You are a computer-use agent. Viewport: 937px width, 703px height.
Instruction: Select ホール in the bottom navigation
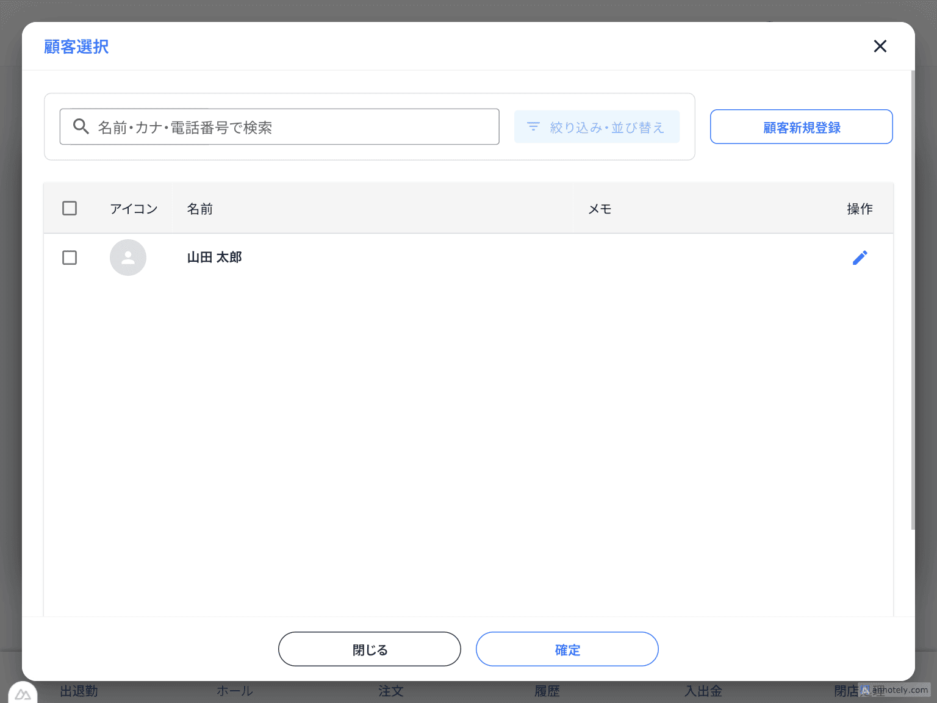tap(234, 691)
